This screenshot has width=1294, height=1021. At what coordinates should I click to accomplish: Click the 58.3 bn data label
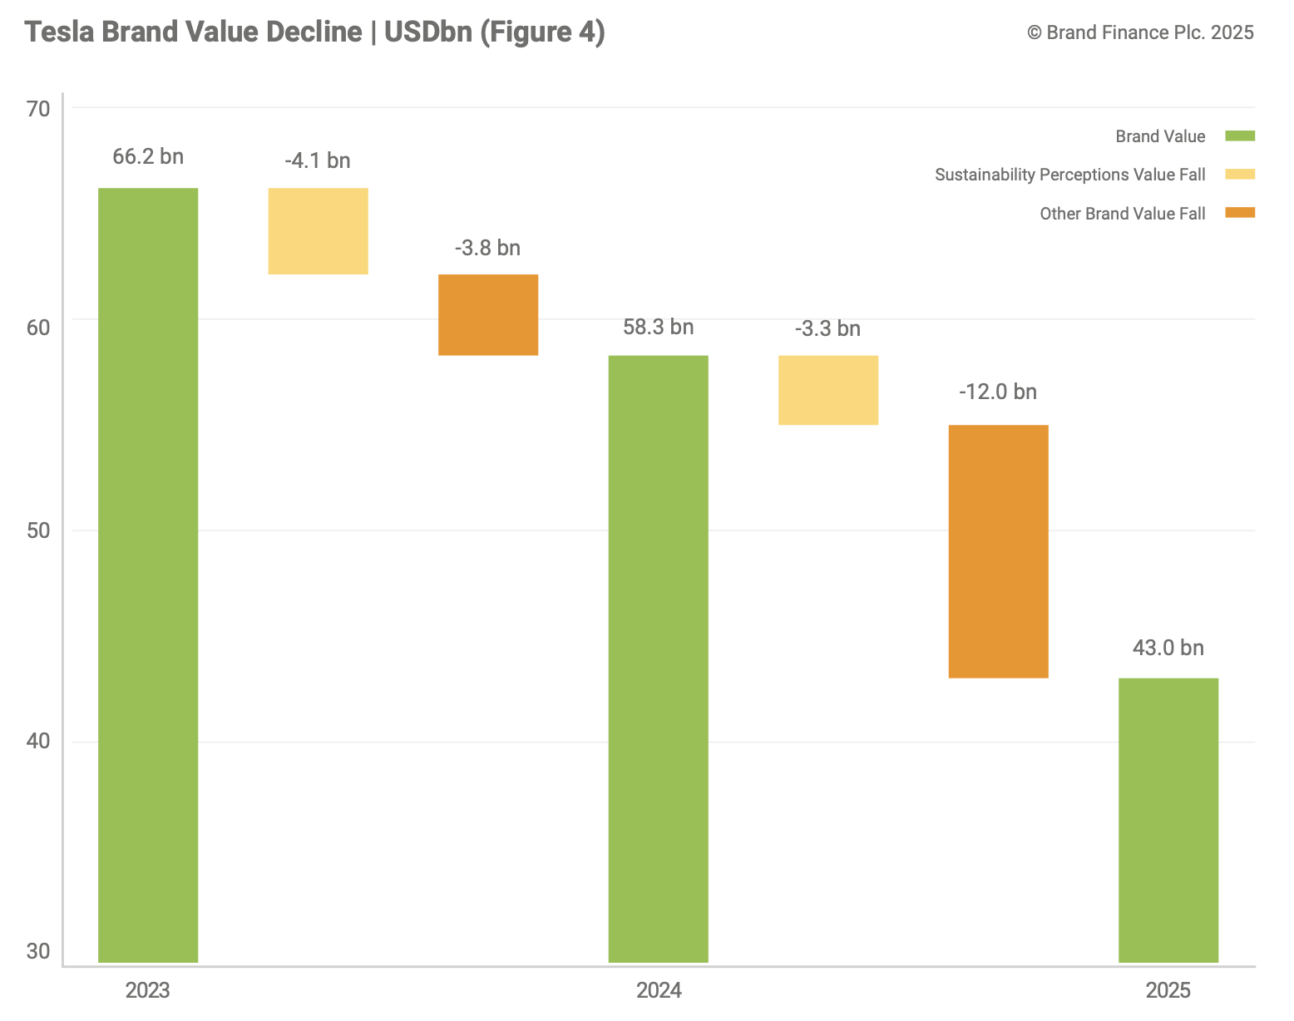tap(658, 328)
